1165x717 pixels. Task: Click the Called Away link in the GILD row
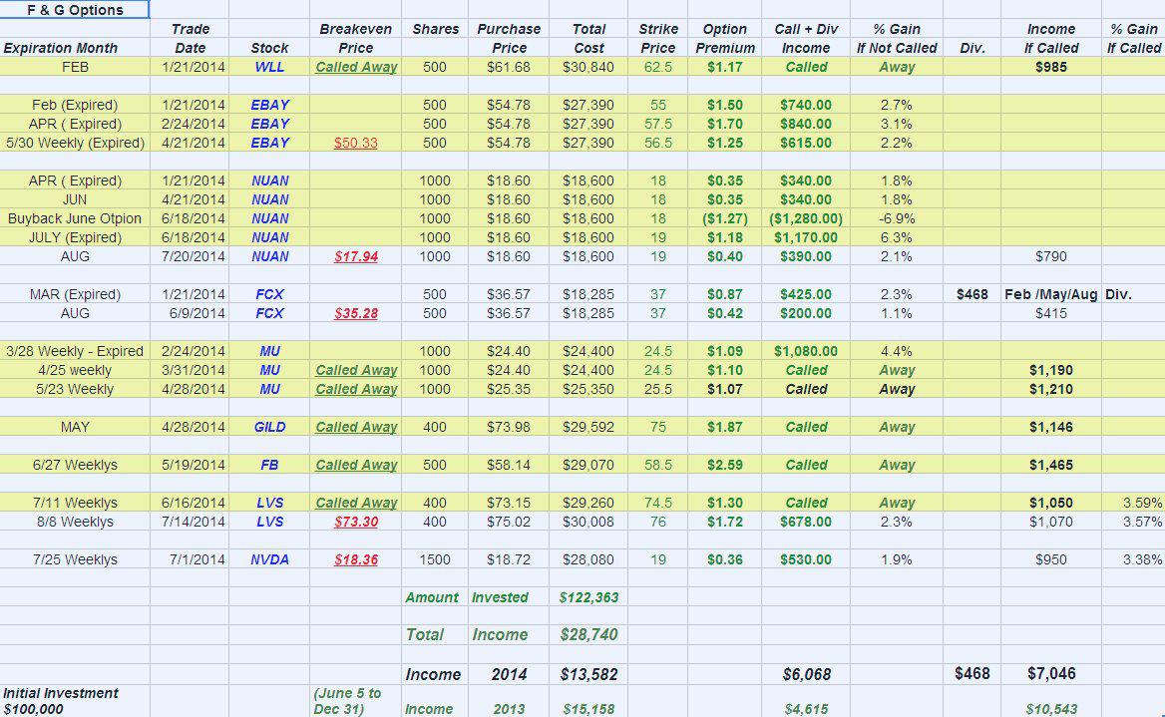pos(356,427)
